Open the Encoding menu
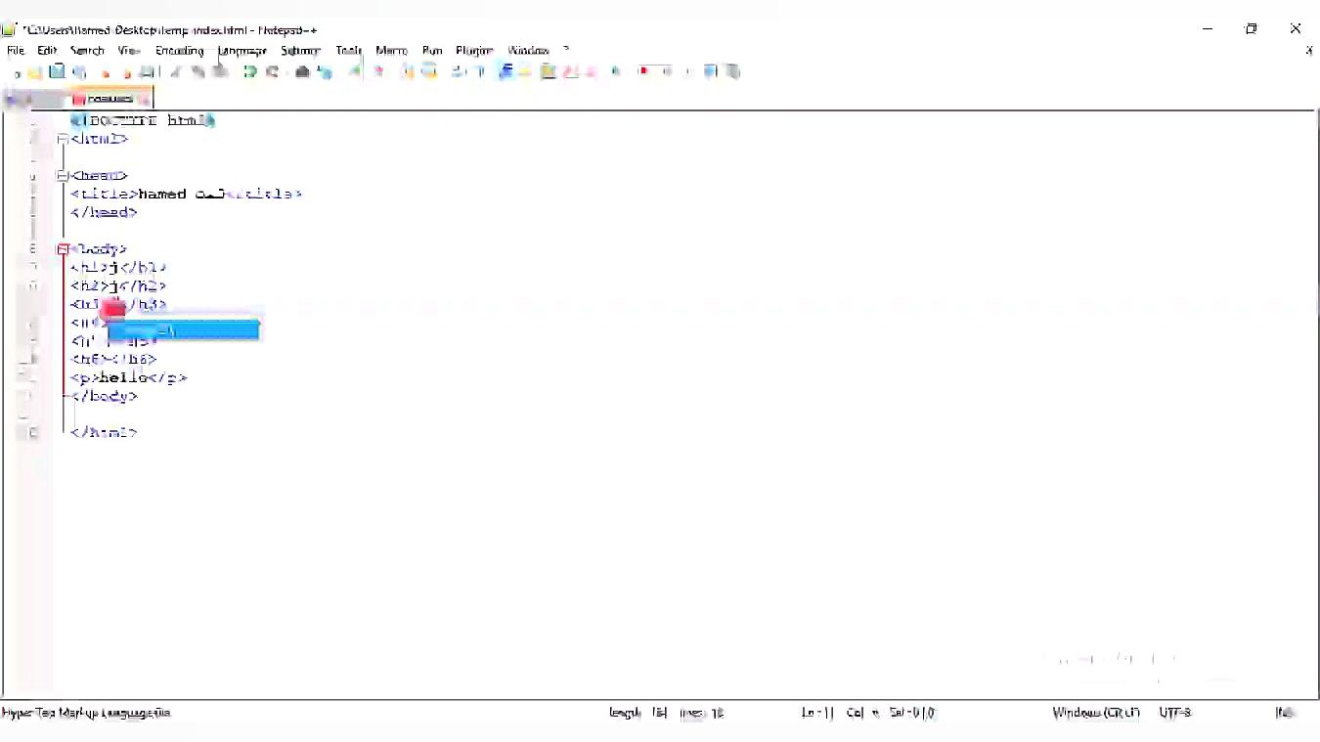 click(x=180, y=51)
